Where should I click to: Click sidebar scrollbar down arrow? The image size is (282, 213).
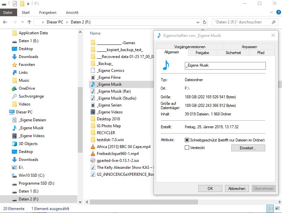point(80,202)
